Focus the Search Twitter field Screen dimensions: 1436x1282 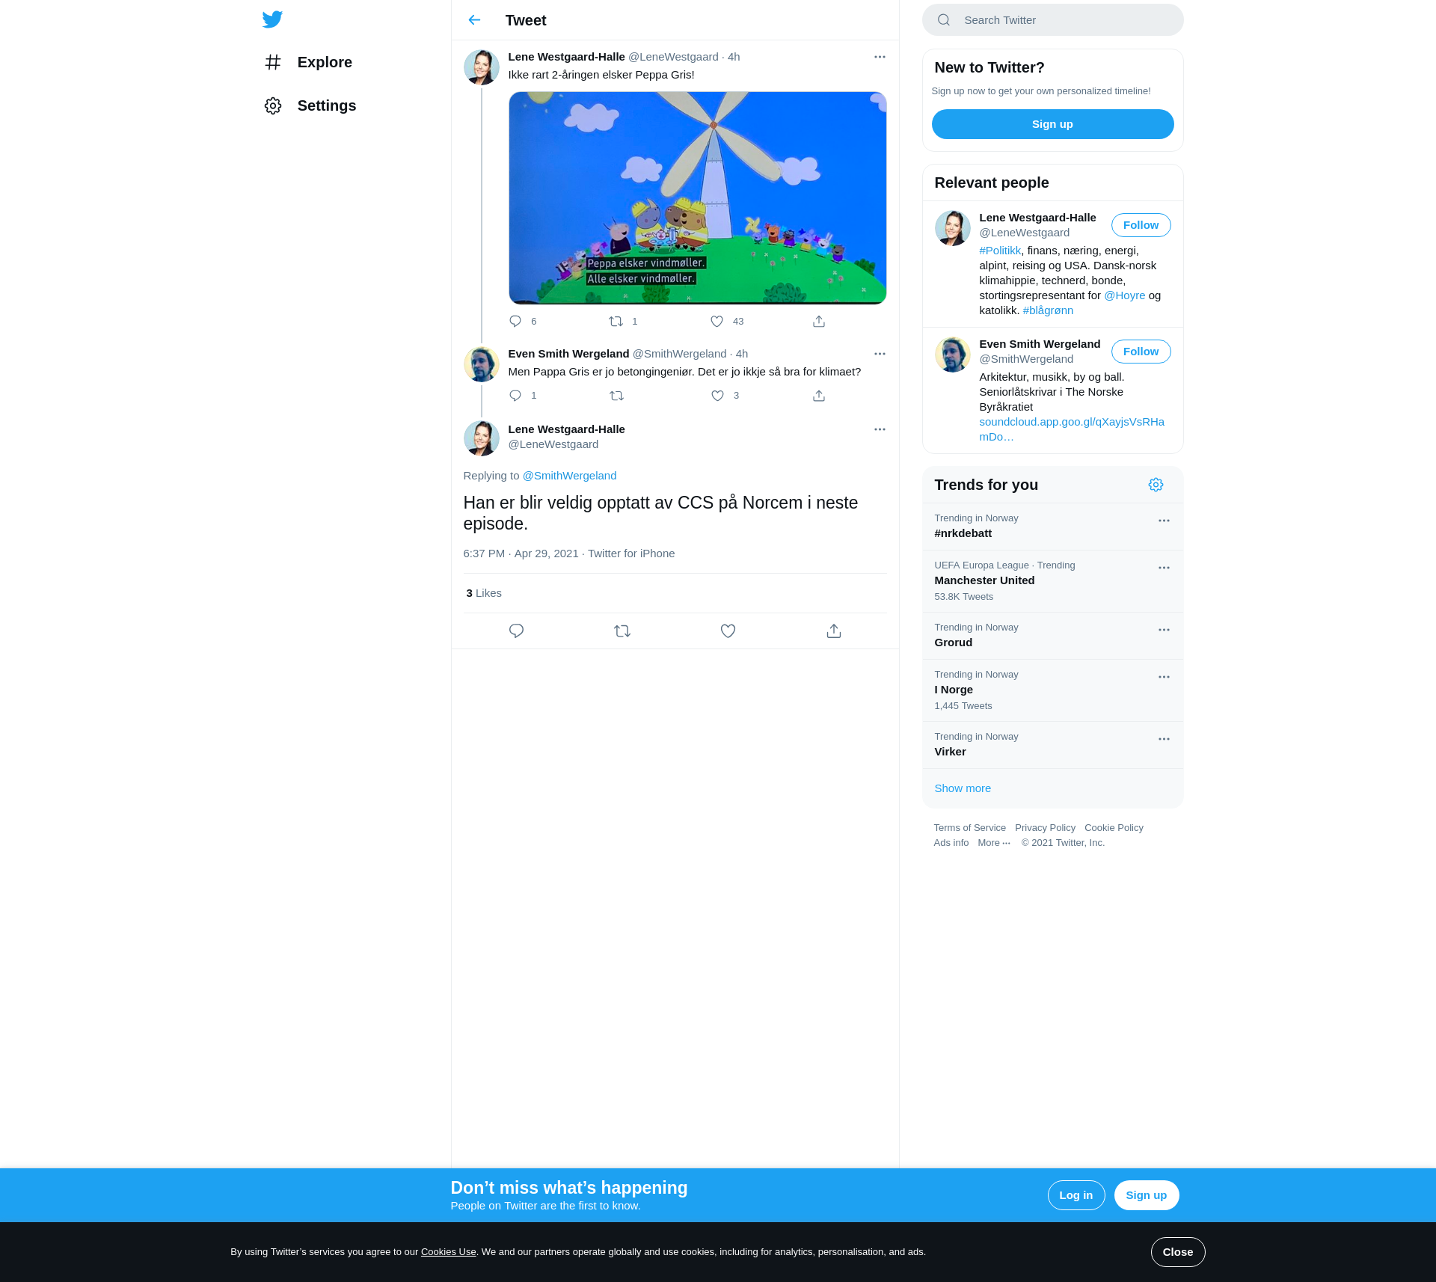pyautogui.click(x=1052, y=20)
